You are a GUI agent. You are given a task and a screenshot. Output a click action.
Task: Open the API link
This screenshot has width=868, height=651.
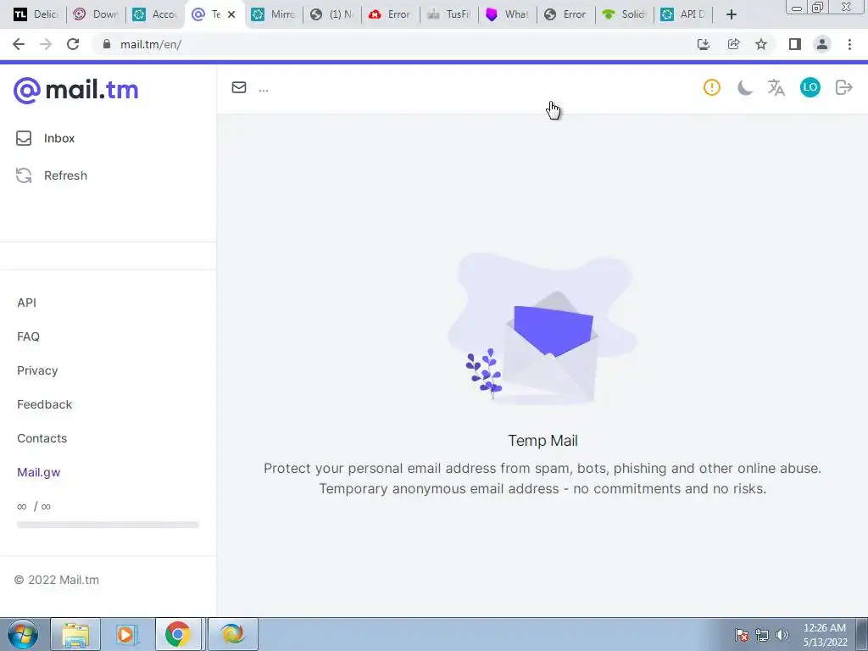click(26, 303)
